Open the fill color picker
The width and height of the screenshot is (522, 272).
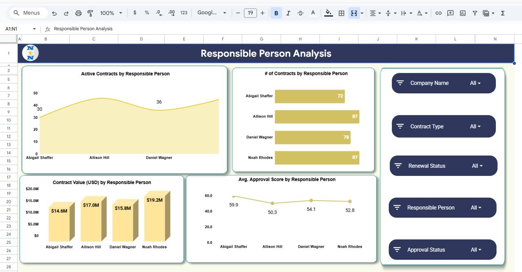pyautogui.click(x=328, y=13)
